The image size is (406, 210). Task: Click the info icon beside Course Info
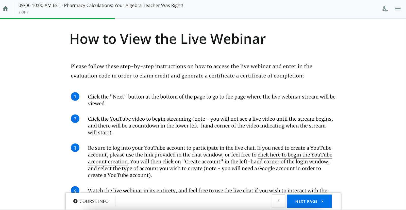point(75,201)
